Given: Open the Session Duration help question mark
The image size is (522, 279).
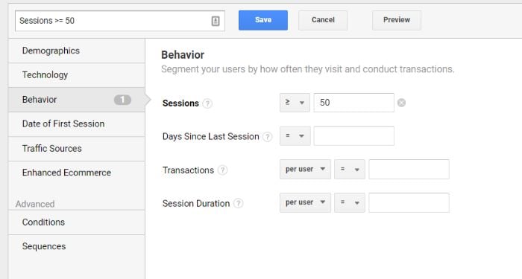Looking at the screenshot, I should tap(238, 203).
